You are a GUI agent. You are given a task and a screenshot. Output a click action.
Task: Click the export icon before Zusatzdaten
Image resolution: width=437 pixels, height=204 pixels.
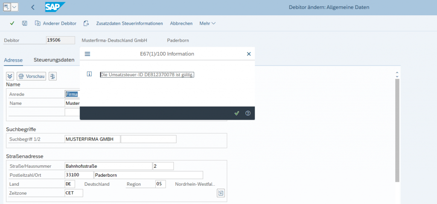click(86, 23)
